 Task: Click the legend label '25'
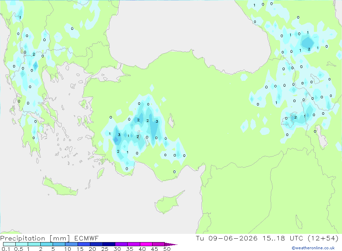[105, 249]
